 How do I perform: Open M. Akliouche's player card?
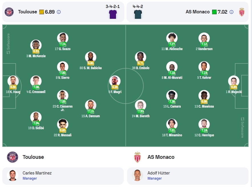tap(172, 42)
